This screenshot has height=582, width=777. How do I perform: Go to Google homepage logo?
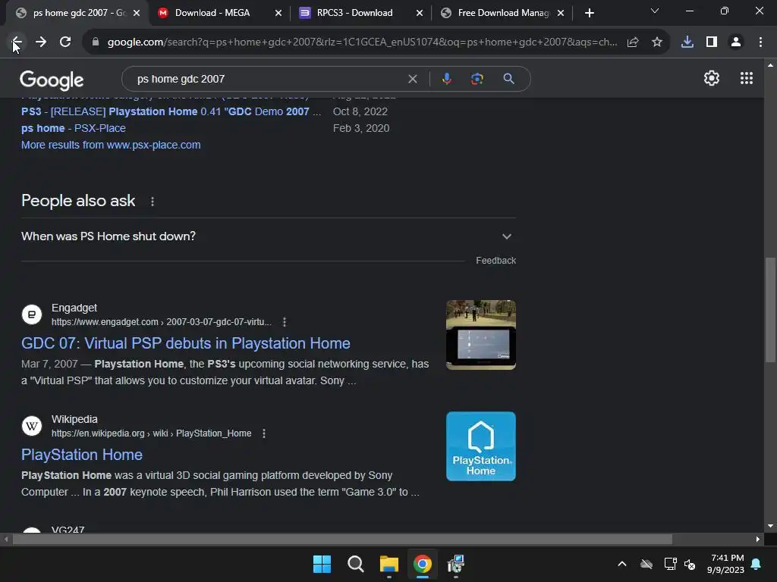(x=52, y=80)
